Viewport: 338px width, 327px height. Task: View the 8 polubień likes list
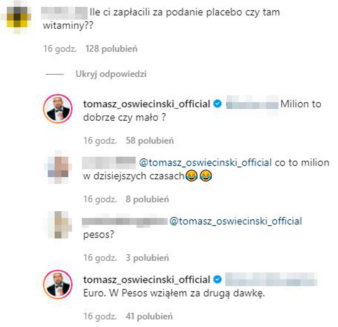point(147,199)
